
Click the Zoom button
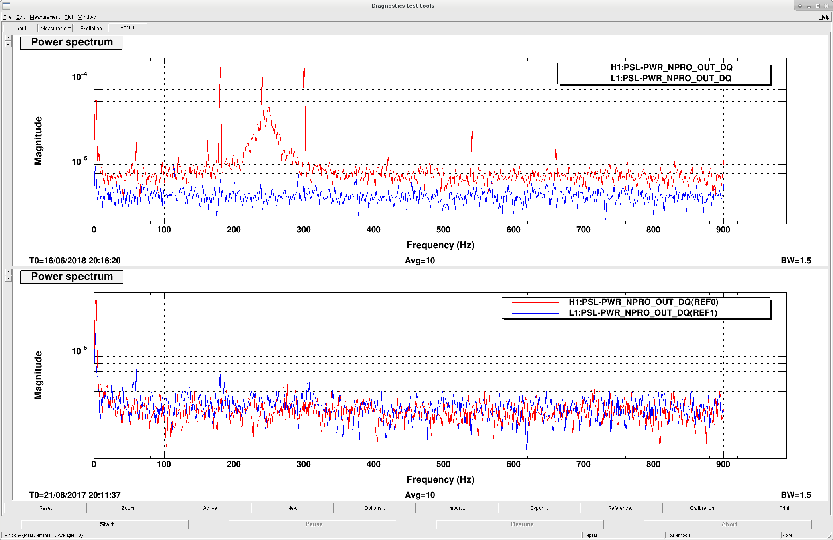point(128,508)
